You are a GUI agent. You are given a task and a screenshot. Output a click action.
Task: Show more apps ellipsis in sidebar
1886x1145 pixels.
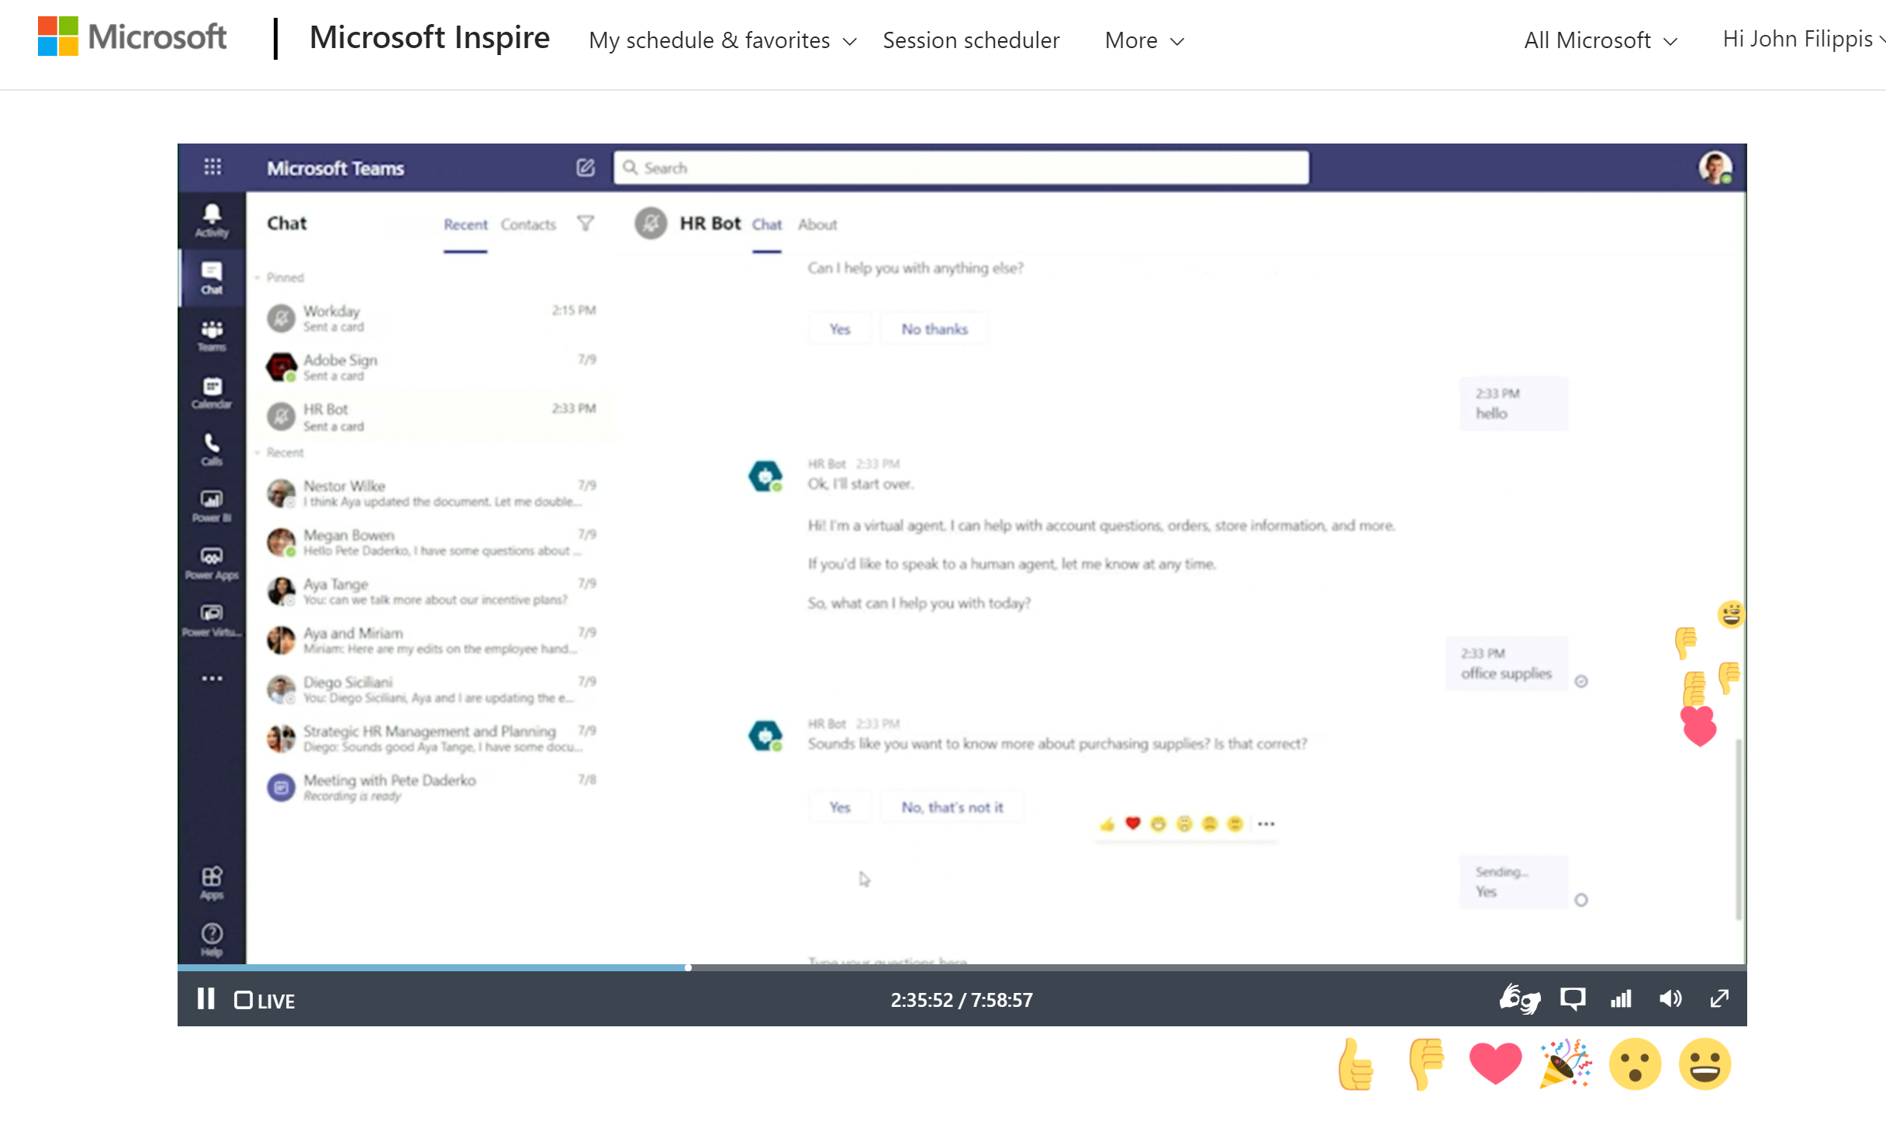[212, 678]
